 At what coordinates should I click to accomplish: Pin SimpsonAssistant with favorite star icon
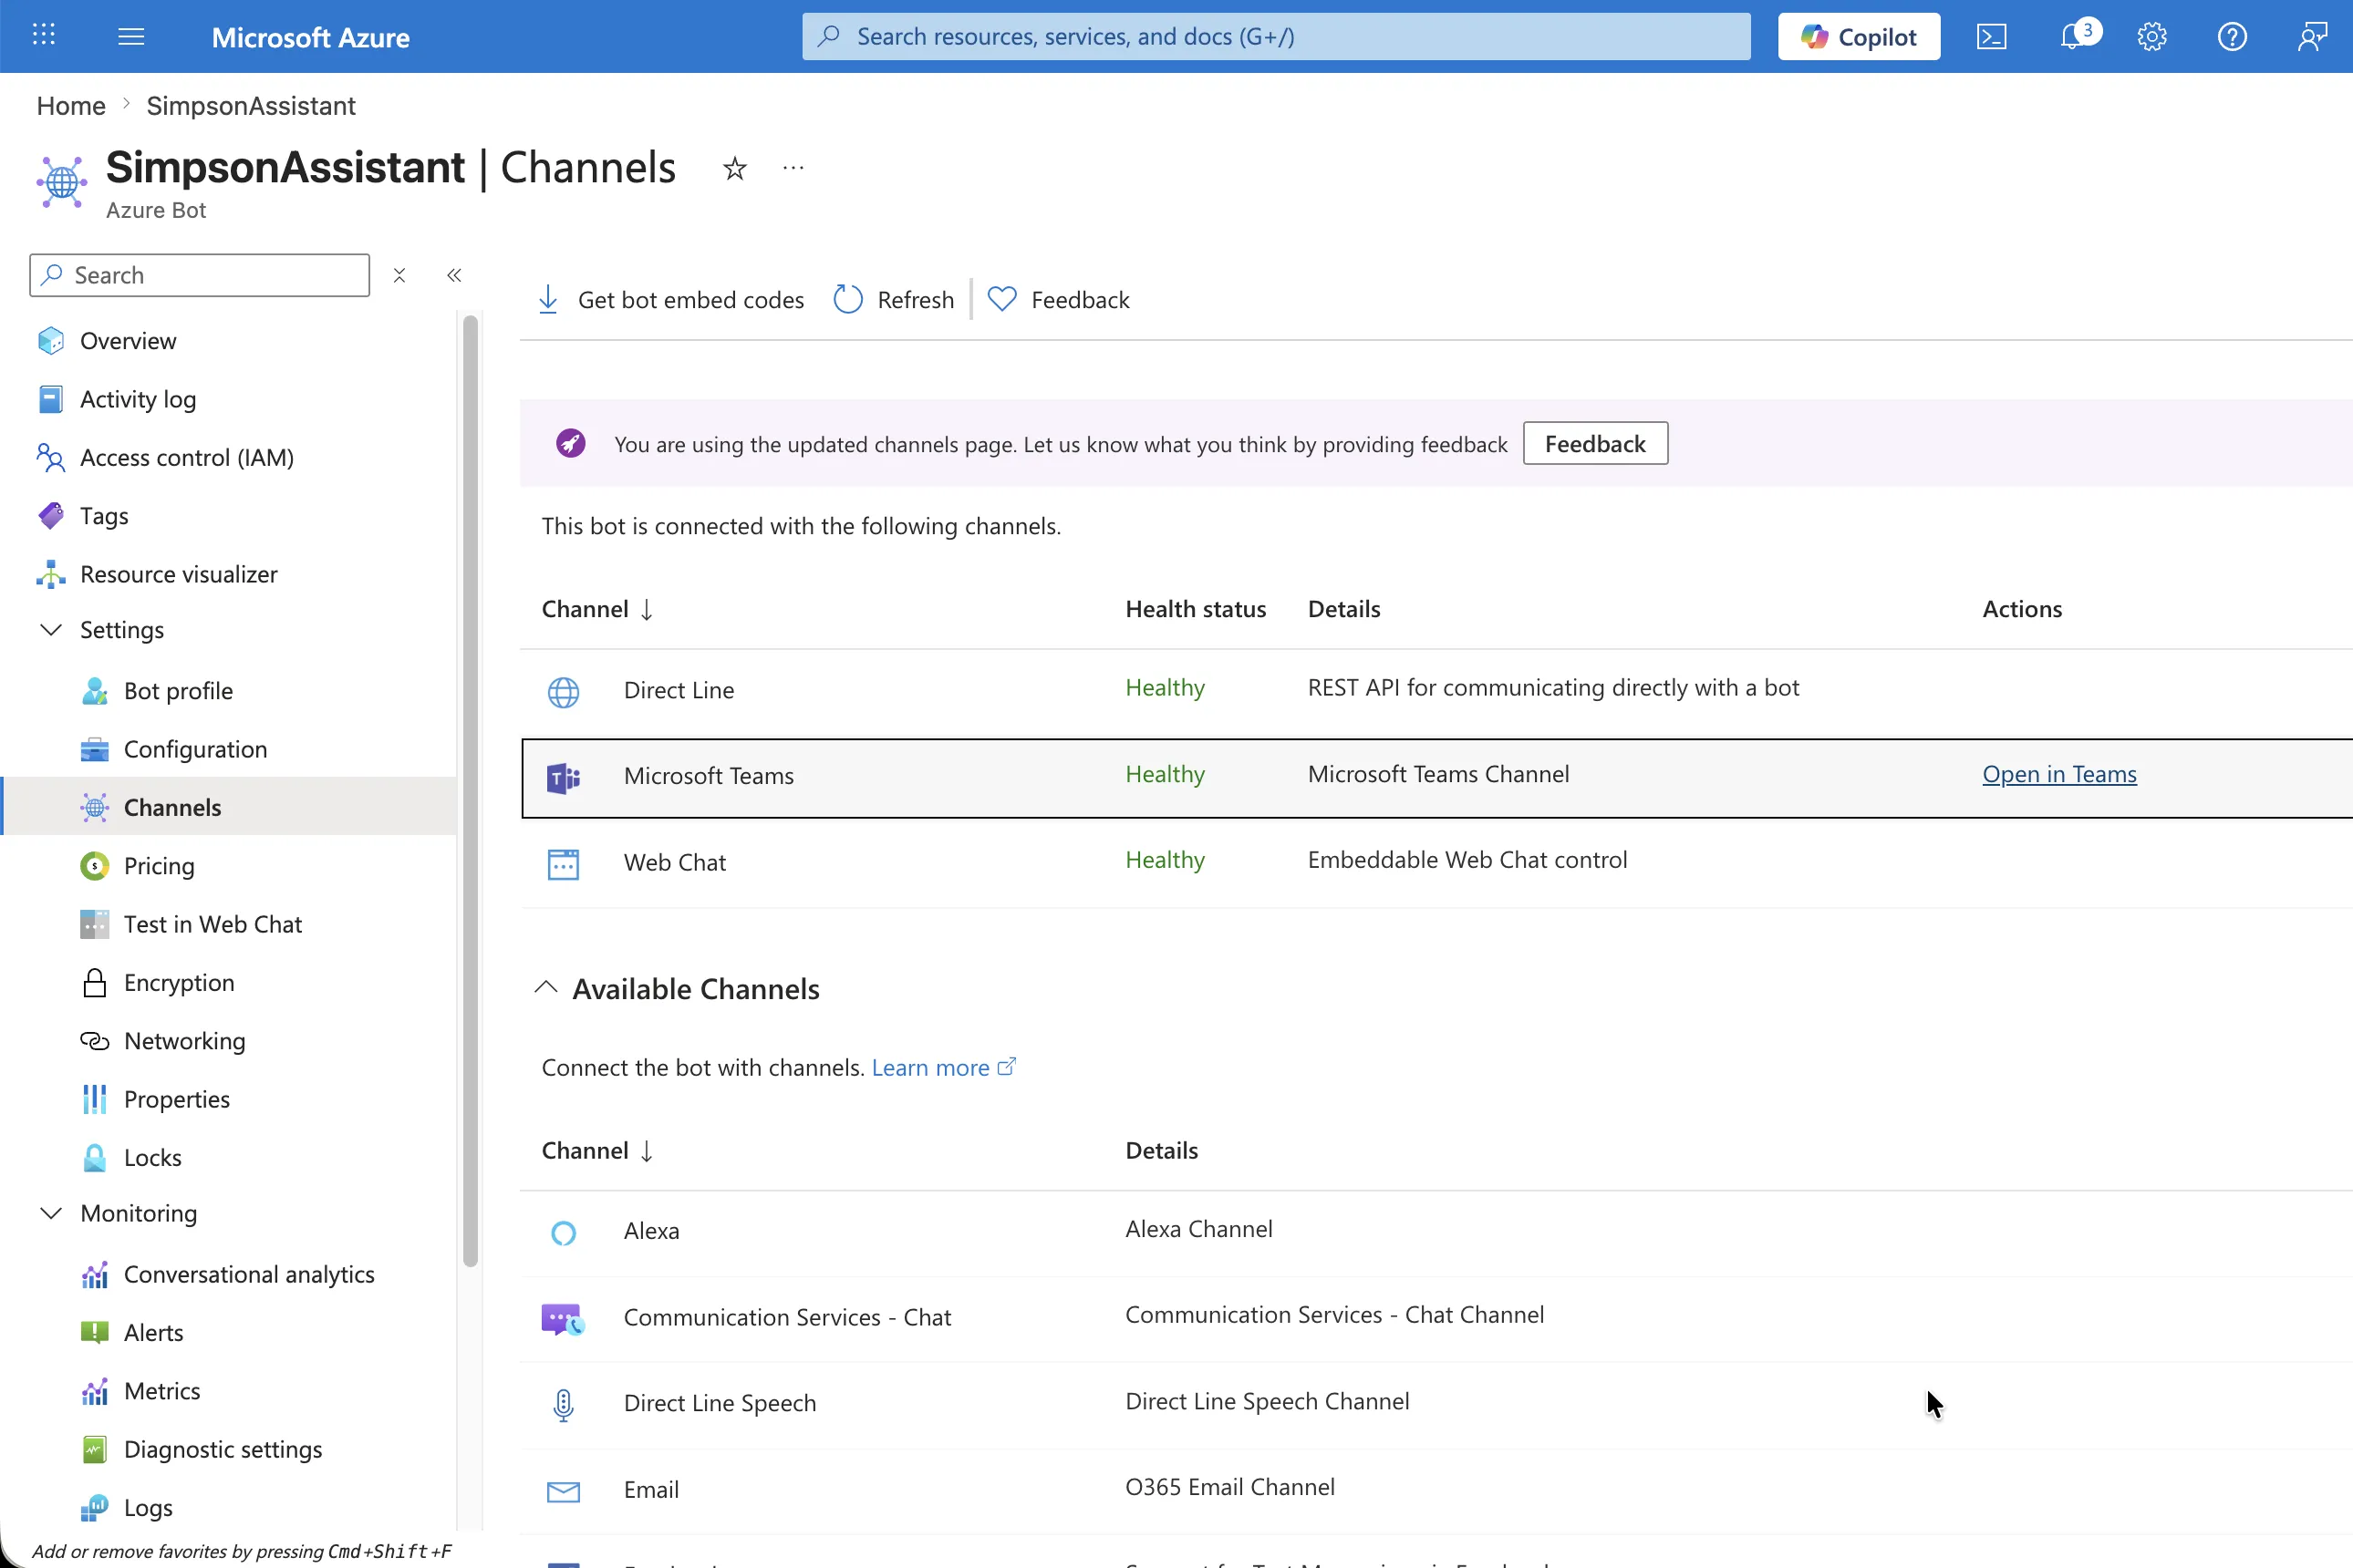click(x=735, y=168)
